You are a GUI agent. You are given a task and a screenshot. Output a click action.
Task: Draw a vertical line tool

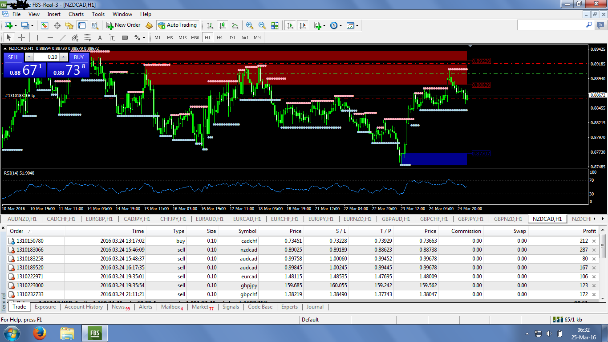click(x=37, y=37)
